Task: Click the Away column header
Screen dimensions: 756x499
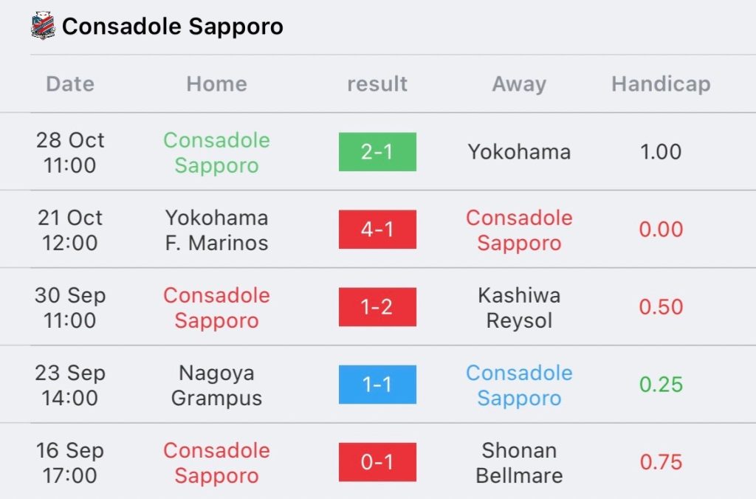Action: (519, 84)
